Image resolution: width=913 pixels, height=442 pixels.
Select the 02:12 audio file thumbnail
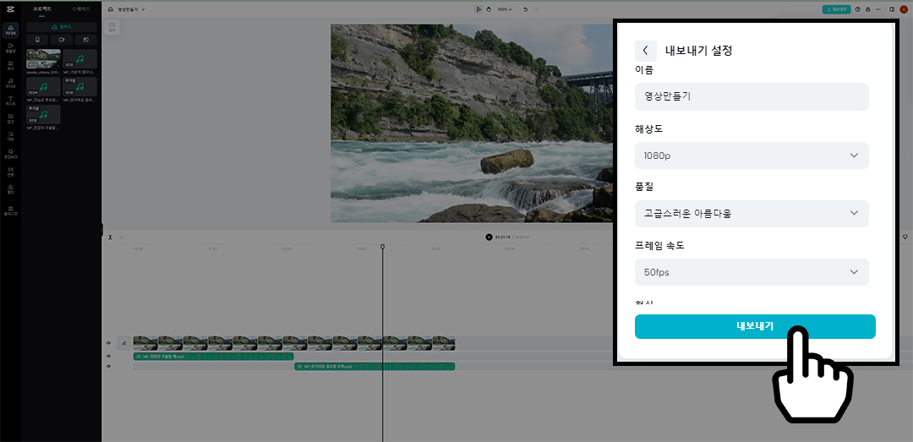[x=79, y=58]
